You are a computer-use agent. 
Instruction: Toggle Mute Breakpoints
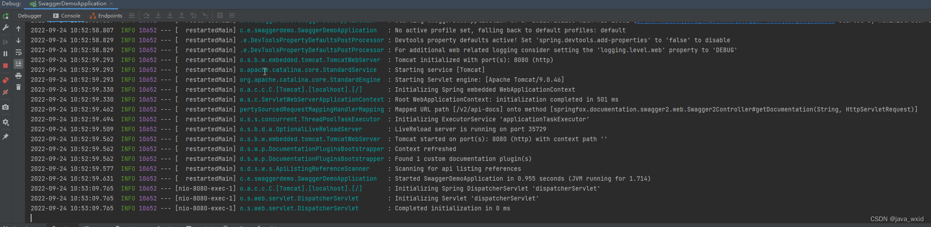[x=5, y=92]
